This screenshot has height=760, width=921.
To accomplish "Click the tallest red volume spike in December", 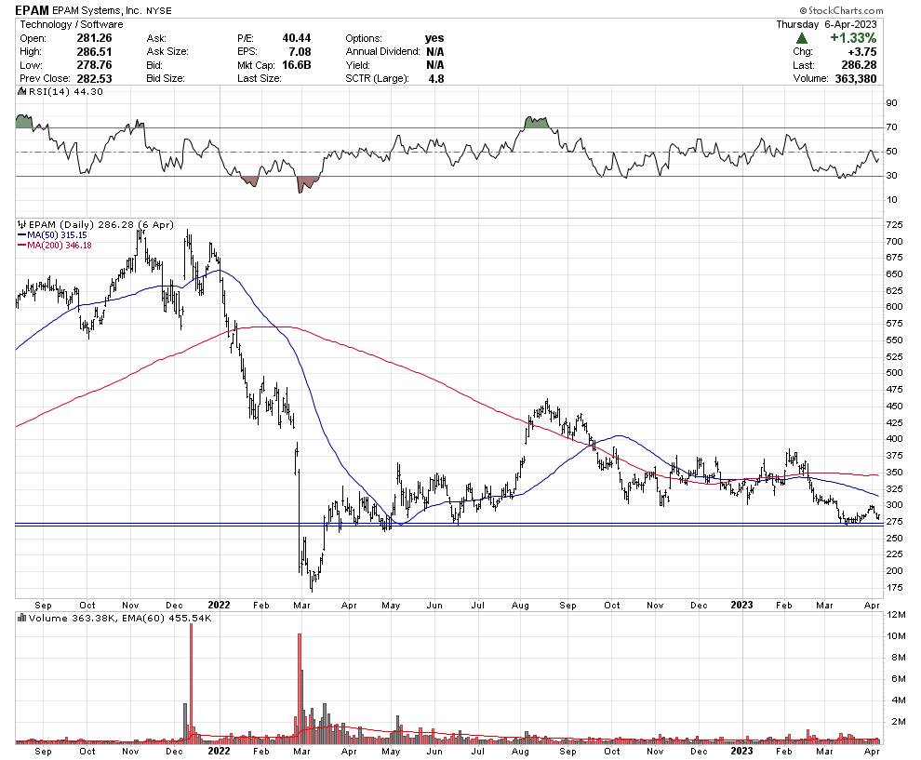I will [191, 683].
